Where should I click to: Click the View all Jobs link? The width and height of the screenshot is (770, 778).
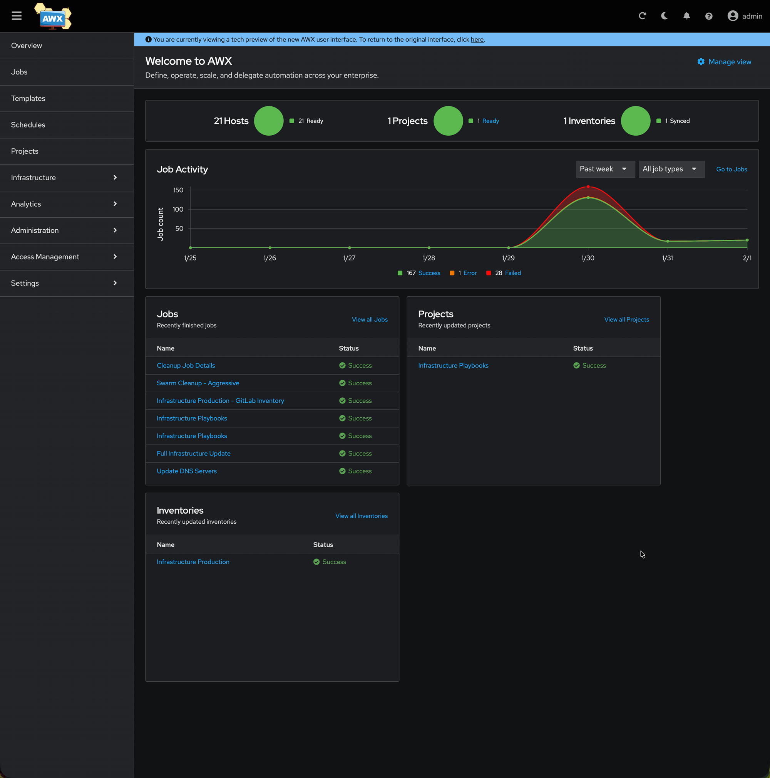pos(369,319)
